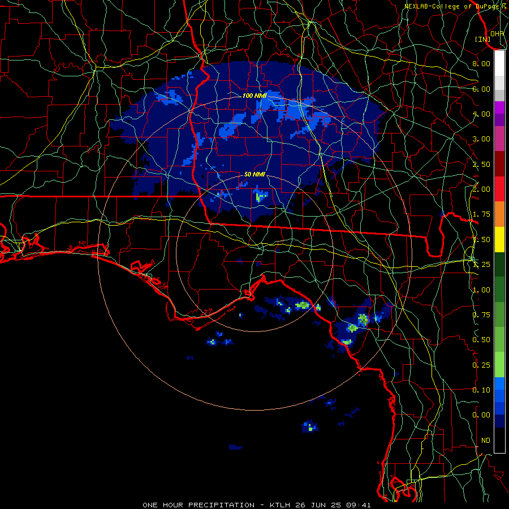Screen dimensions: 509x509
Task: Click the 2.50 legend value
Action: (x=481, y=164)
